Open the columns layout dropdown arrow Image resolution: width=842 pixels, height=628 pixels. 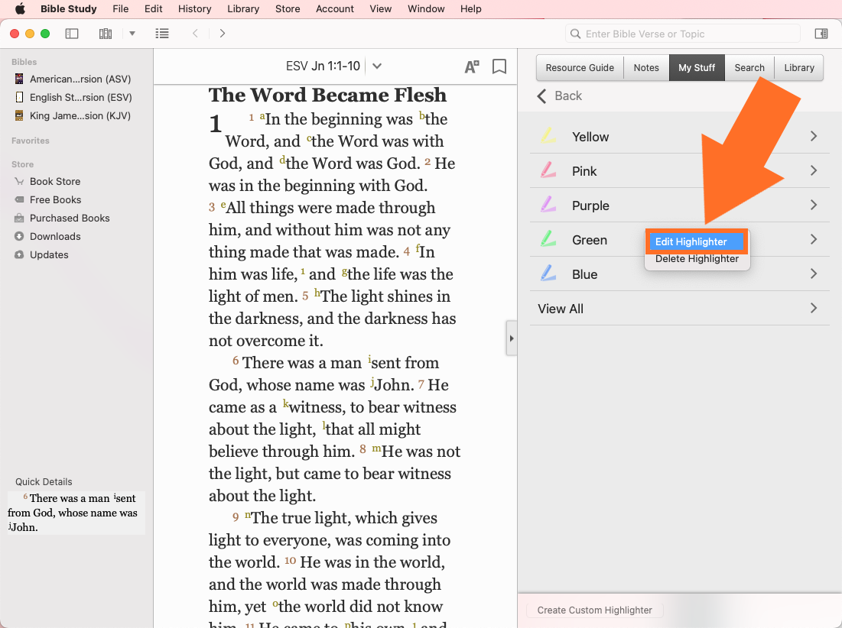click(x=132, y=34)
